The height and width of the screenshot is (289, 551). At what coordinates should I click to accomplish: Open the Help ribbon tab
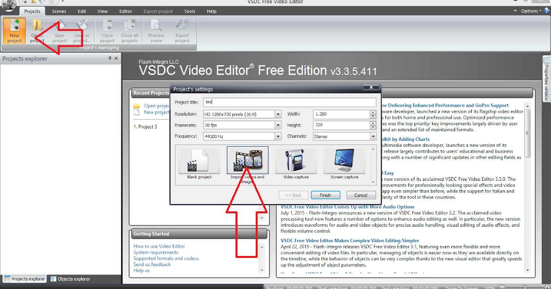(212, 11)
